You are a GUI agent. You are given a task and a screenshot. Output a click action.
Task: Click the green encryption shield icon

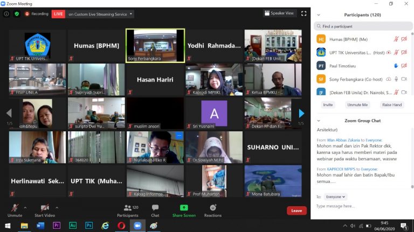coord(17,13)
